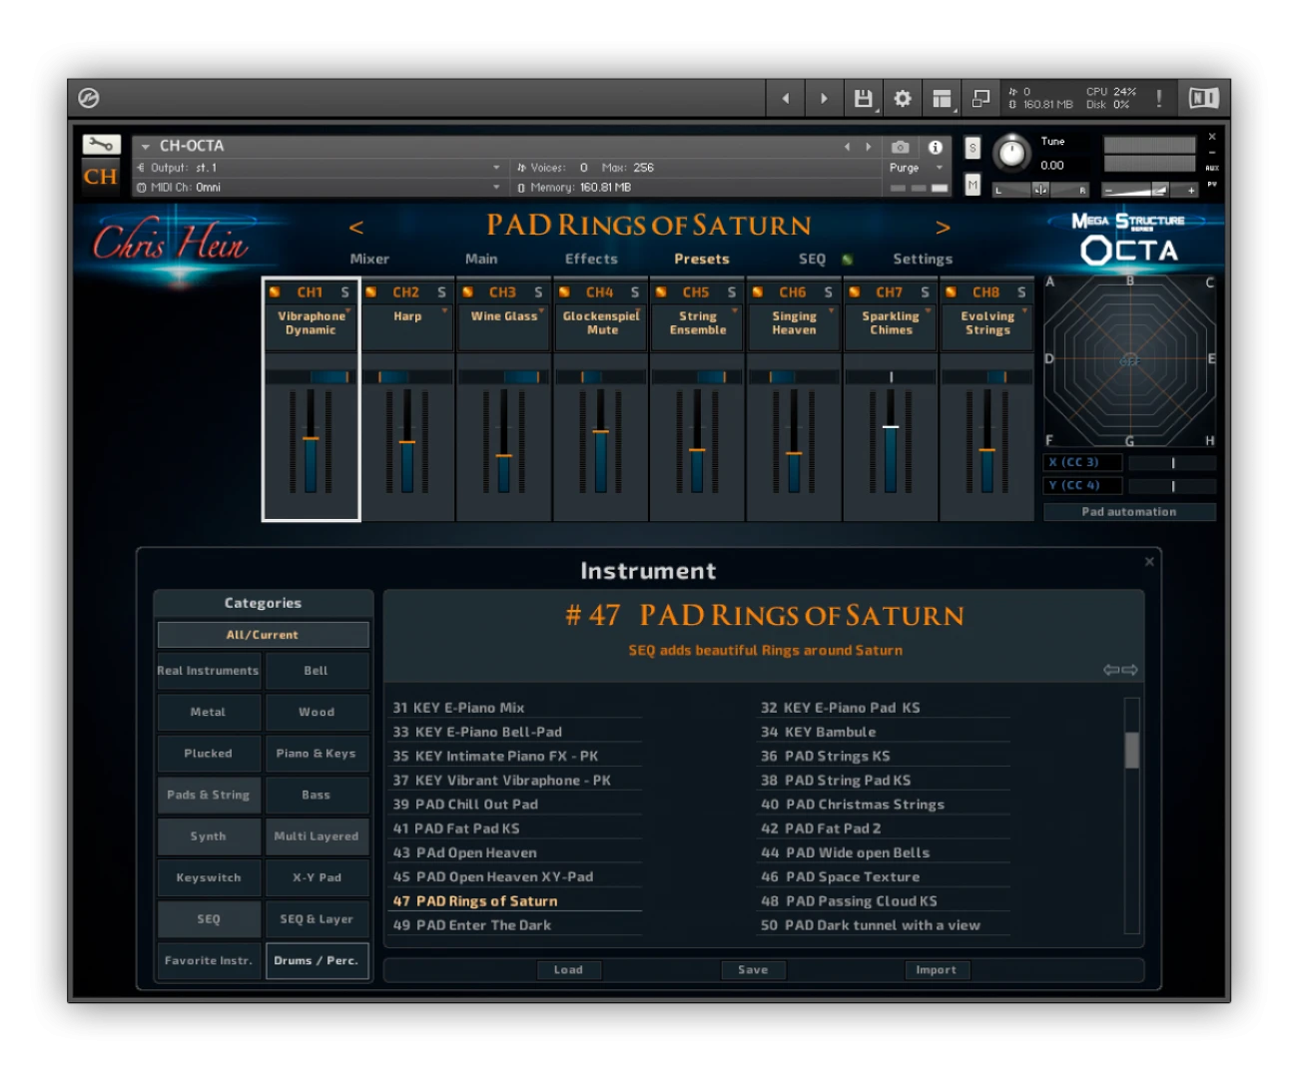The height and width of the screenshot is (1091, 1298).
Task: Select All/Current category
Action: click(x=263, y=635)
